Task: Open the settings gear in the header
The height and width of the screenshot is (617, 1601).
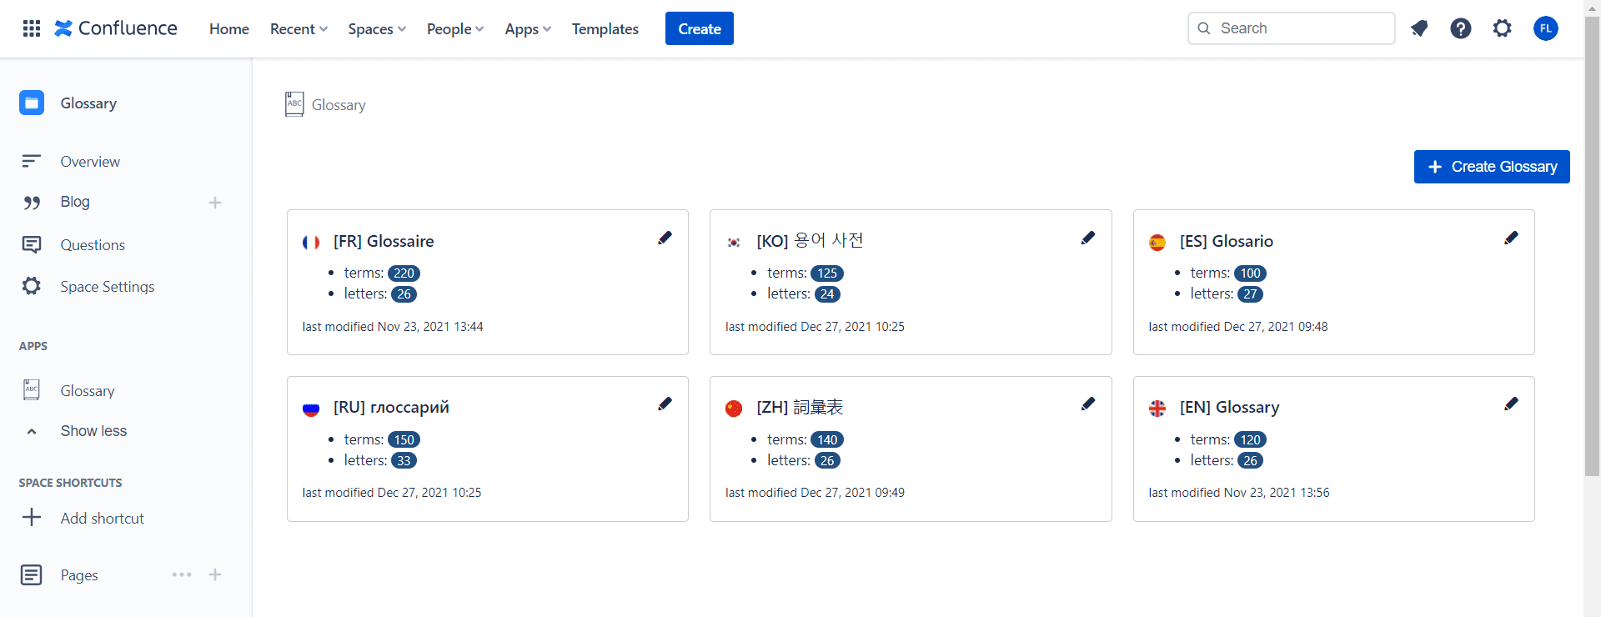Action: click(x=1503, y=28)
